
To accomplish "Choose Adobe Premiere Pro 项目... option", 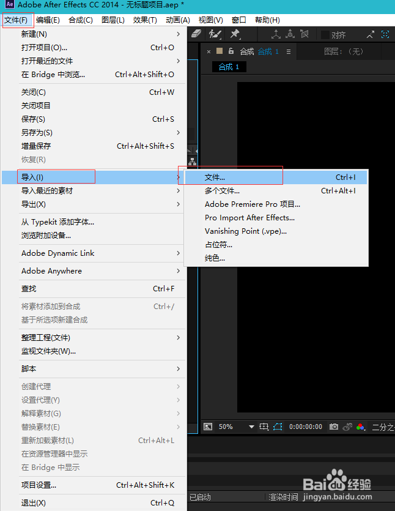I will pyautogui.click(x=276, y=204).
